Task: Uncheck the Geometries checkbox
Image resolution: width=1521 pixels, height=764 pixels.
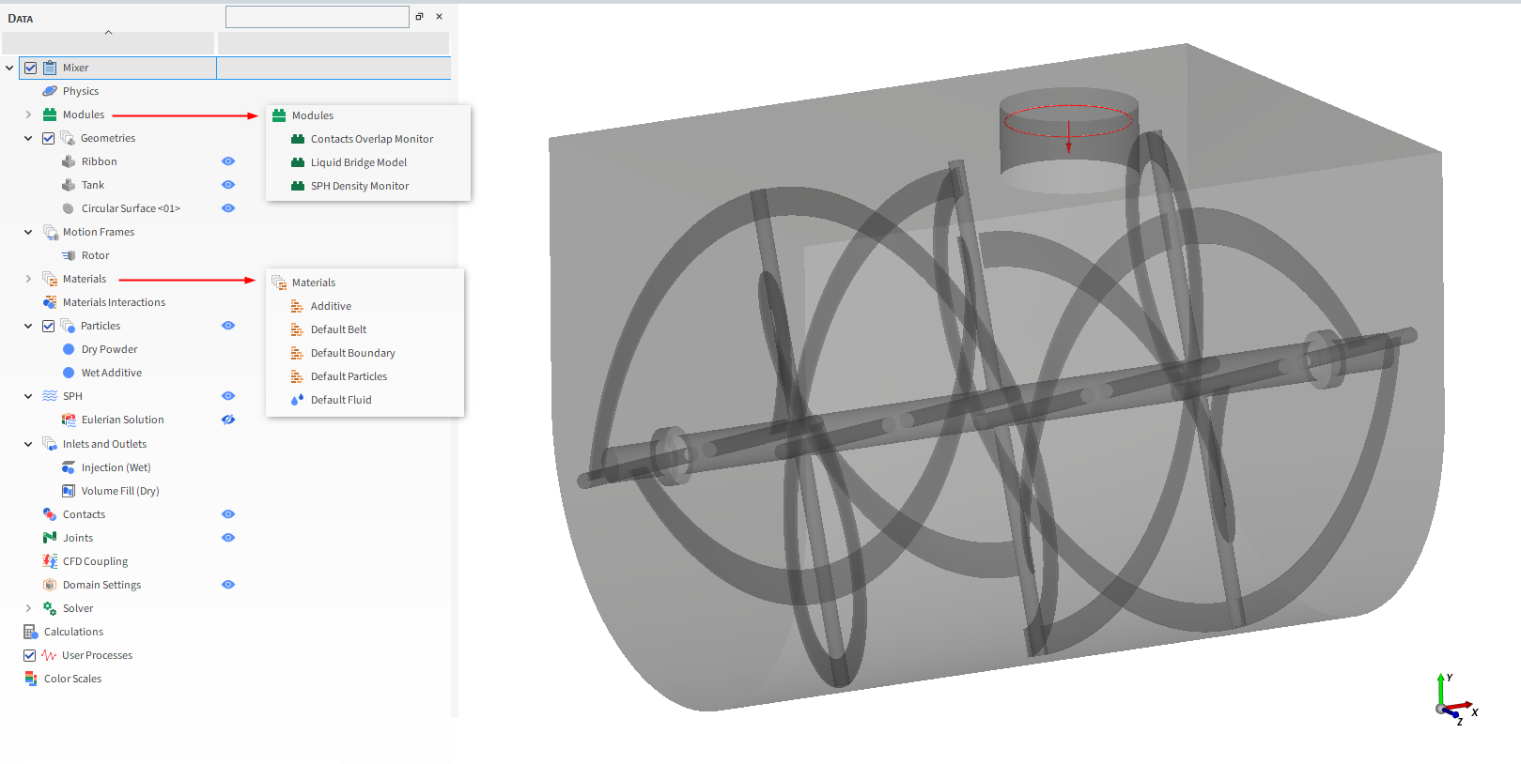Action: pos(49,138)
